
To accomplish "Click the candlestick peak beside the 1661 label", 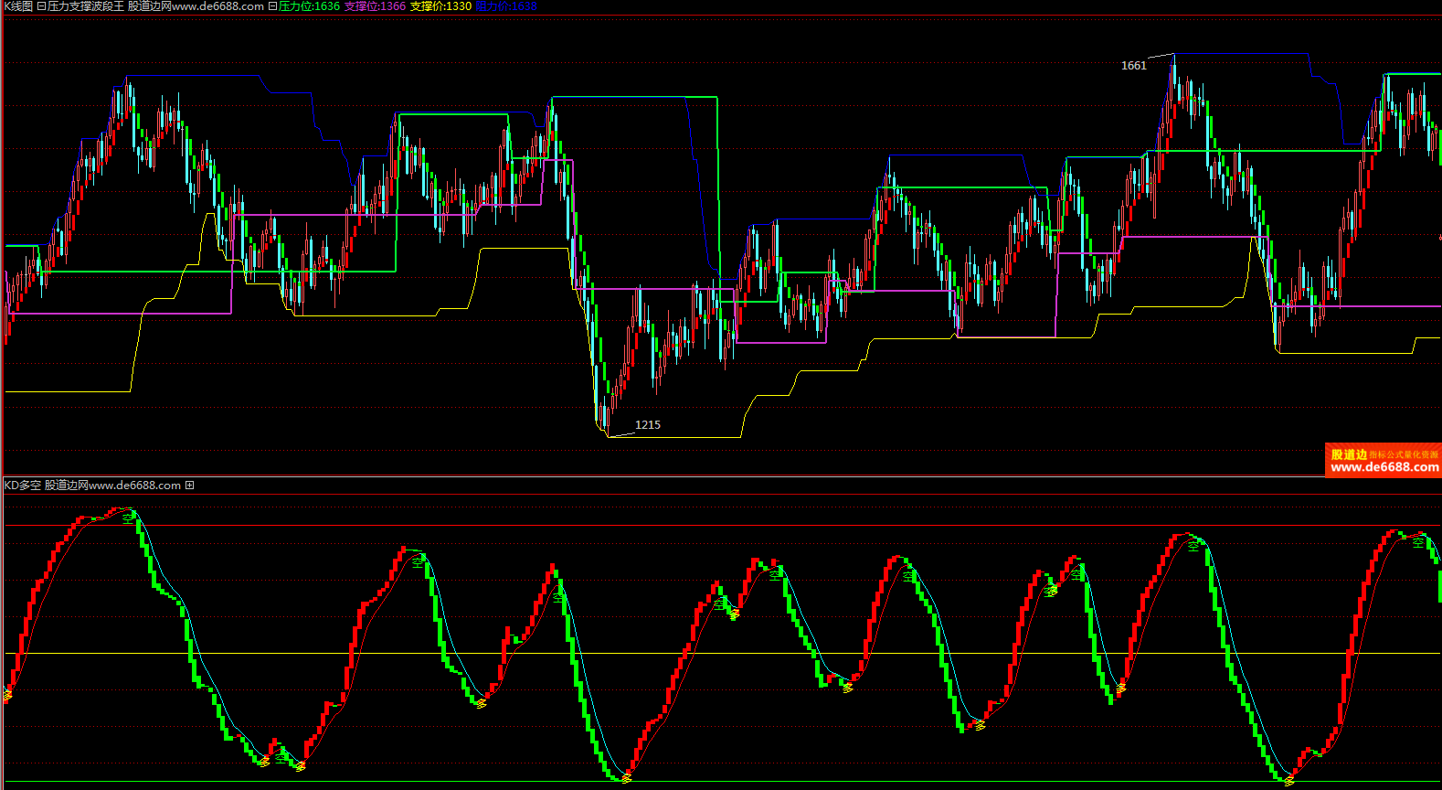I will 1173,64.
